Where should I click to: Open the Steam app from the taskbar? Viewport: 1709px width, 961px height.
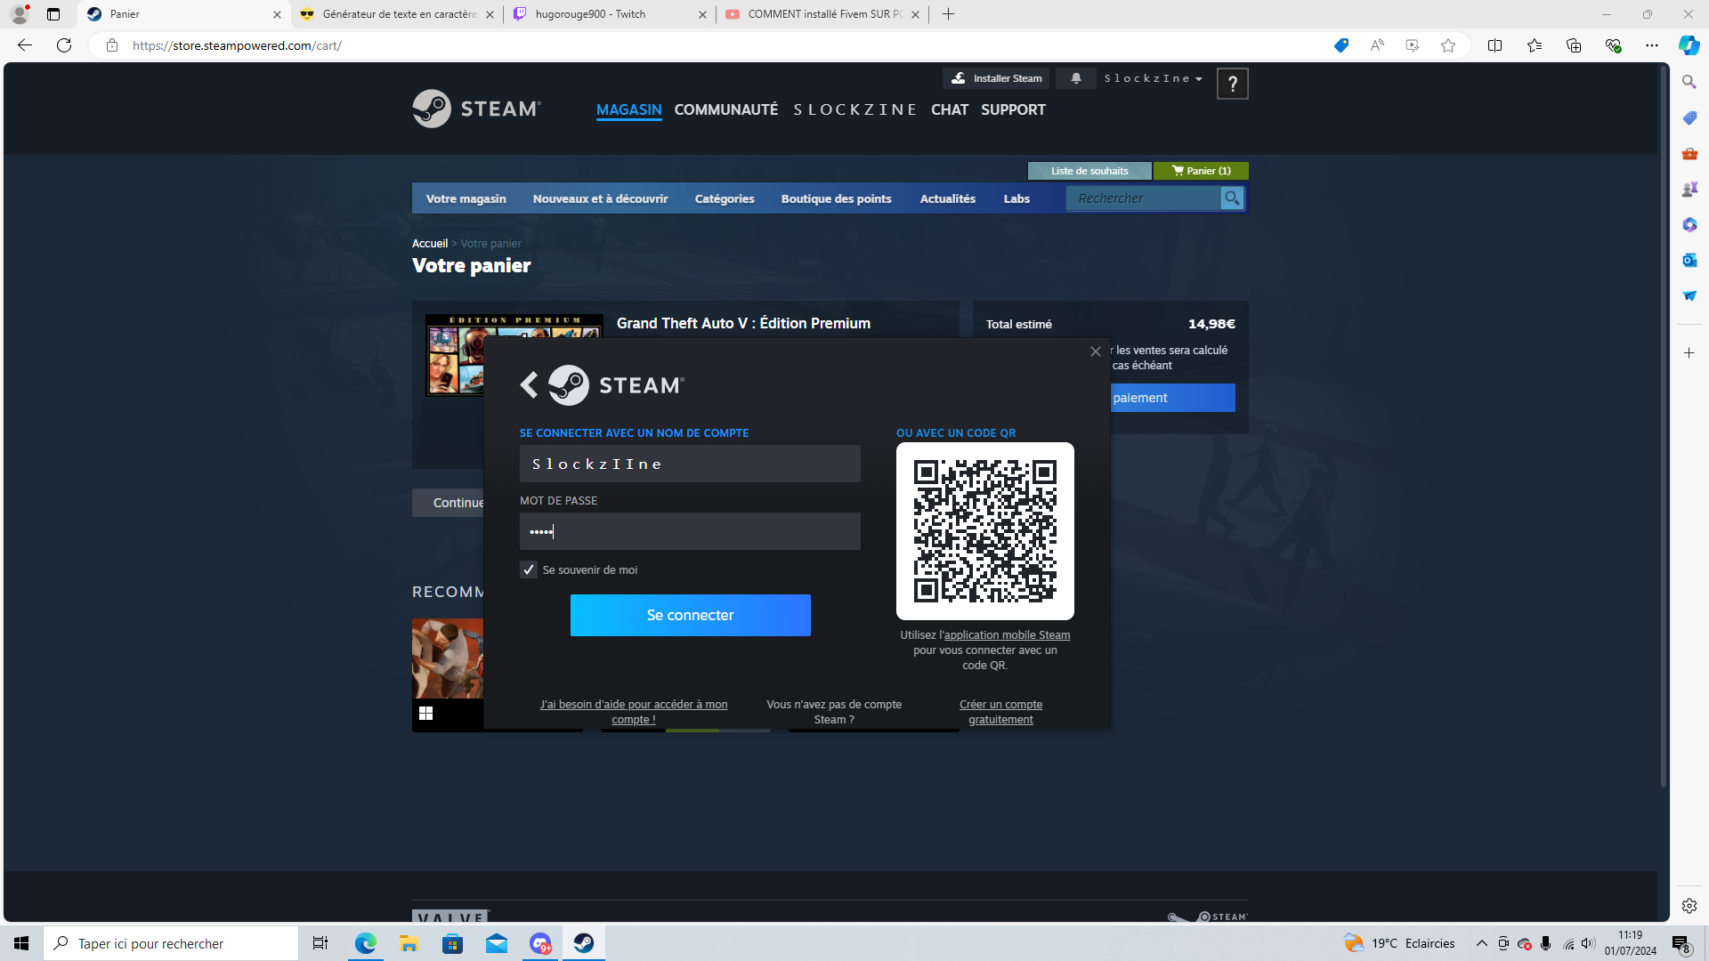coord(584,943)
